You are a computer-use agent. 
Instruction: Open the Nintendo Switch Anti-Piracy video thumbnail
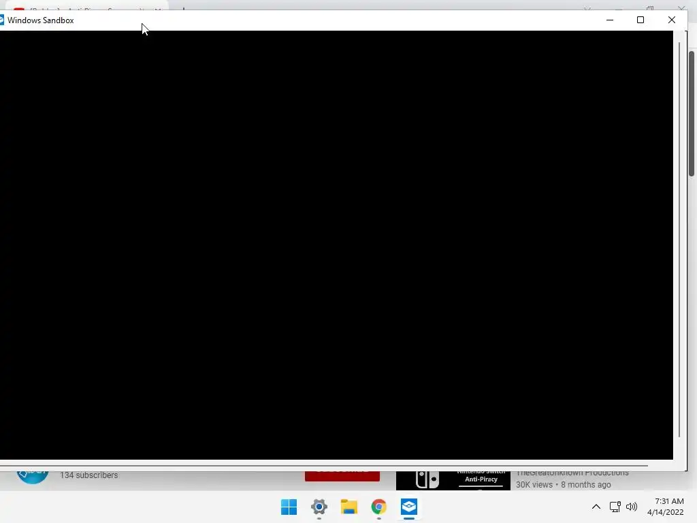tap(453, 480)
